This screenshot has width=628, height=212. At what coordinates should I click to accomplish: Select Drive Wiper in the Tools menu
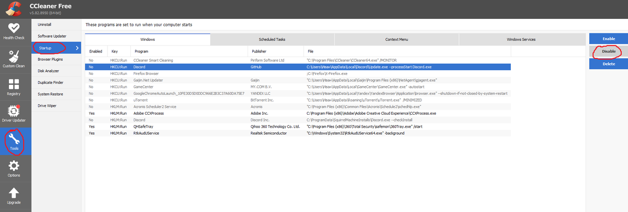coord(56,105)
